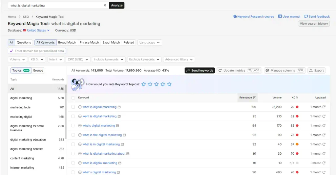The width and height of the screenshot is (336, 175).
Task: Expand the Include keywords dropdown
Action: coord(109,59)
